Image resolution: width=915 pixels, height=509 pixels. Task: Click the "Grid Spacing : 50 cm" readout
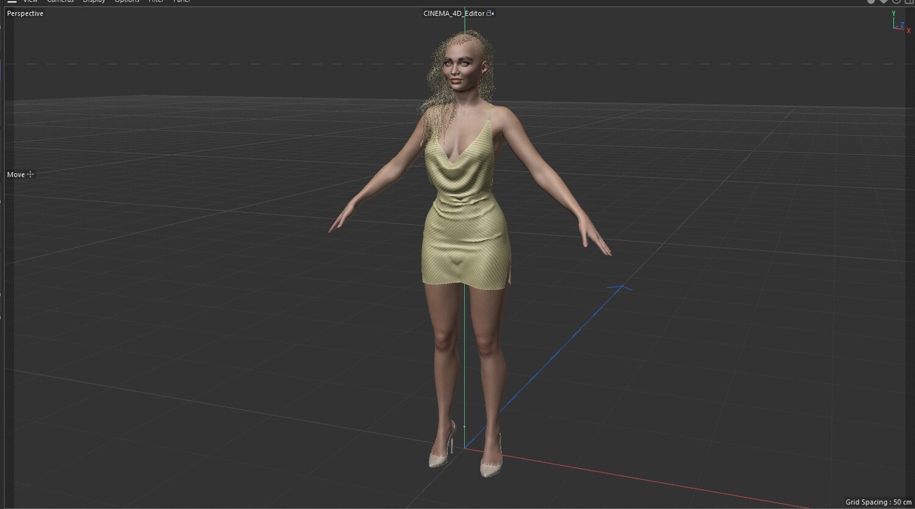(878, 502)
